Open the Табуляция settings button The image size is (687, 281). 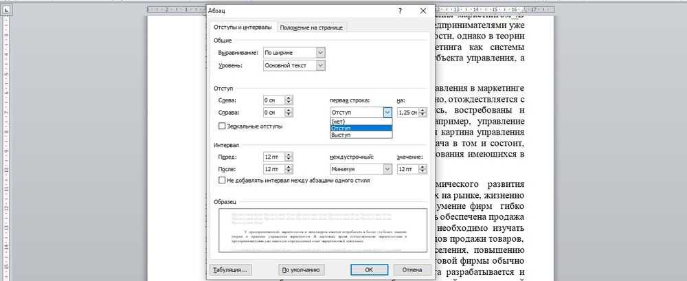click(x=232, y=269)
